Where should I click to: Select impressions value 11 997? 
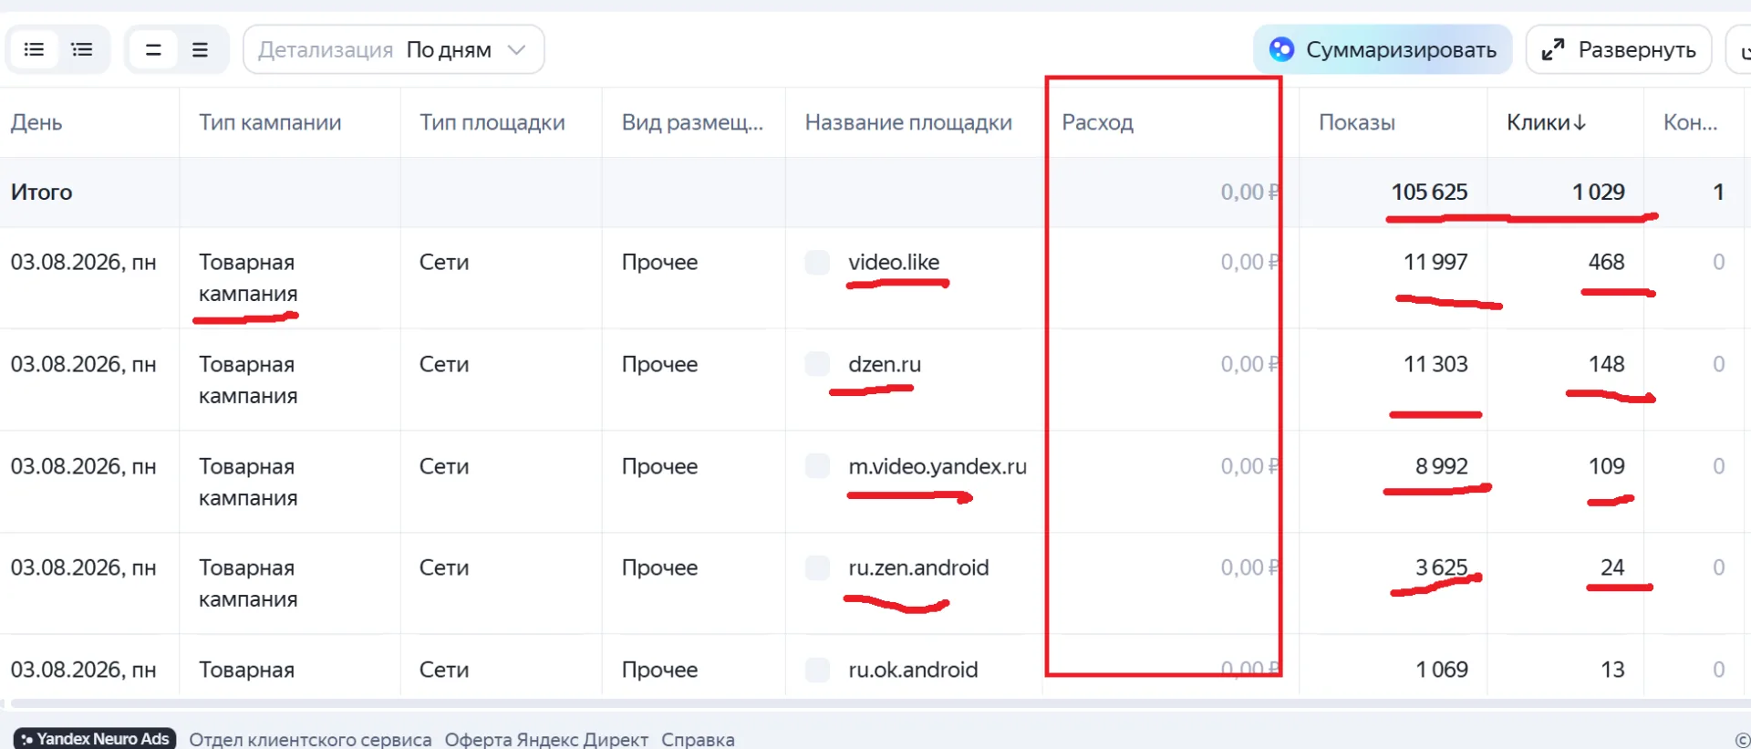[1435, 262]
